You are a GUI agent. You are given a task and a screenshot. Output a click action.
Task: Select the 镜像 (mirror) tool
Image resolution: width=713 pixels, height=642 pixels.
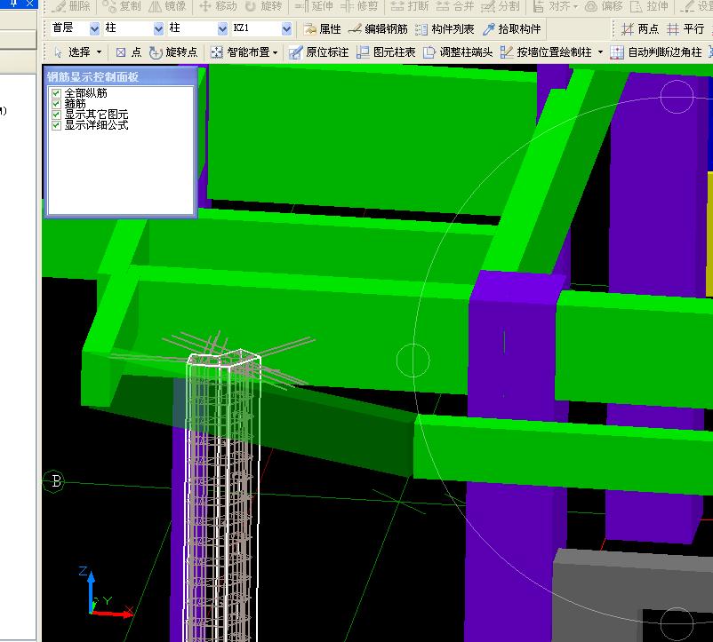pyautogui.click(x=167, y=6)
